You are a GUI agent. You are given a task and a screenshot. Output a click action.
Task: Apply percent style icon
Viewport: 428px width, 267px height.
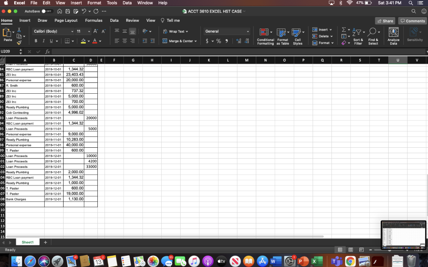pyautogui.click(x=219, y=41)
